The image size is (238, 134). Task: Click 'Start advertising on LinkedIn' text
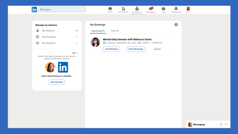(57, 76)
